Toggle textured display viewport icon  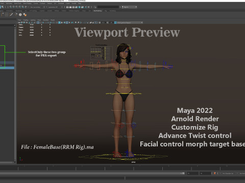67,22
